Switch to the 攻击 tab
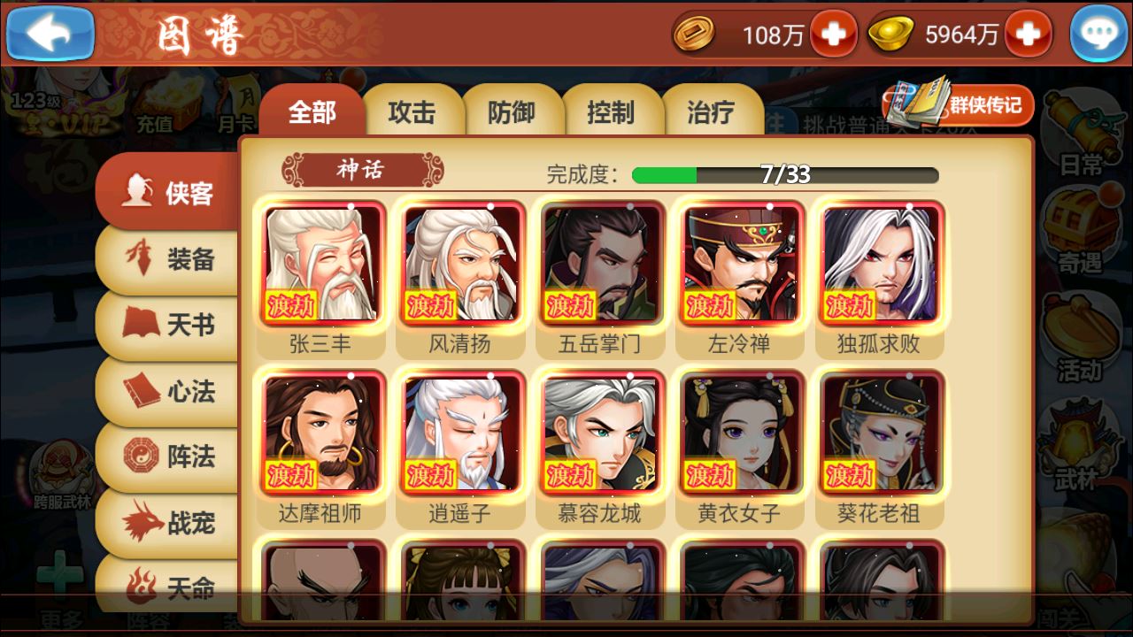Viewport: 1133px width, 637px height. (412, 112)
